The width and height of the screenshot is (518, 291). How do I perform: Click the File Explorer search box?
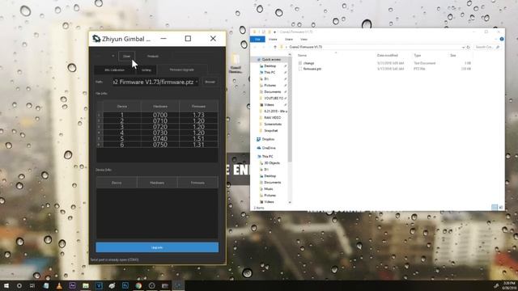click(487, 47)
